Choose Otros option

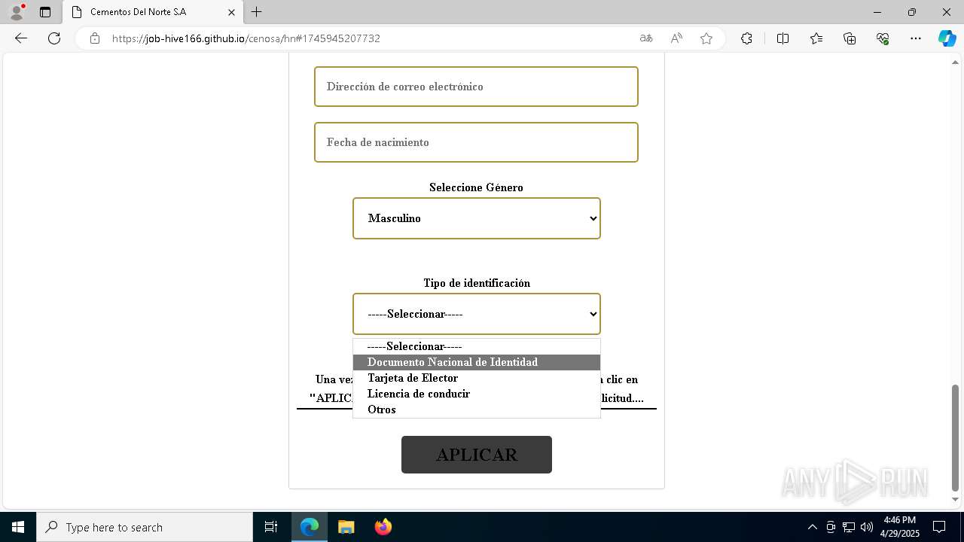coord(477,410)
